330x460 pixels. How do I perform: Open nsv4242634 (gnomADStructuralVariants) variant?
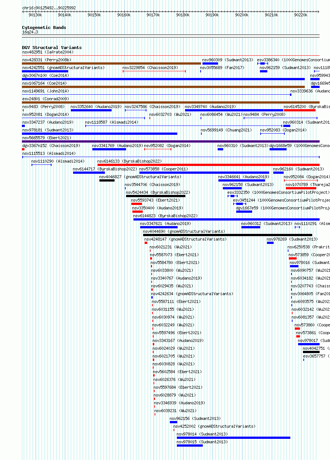tap(192, 294)
